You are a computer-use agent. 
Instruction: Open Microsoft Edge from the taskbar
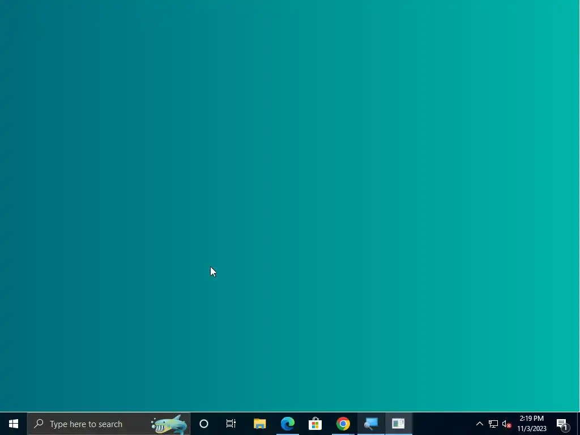[x=287, y=424]
